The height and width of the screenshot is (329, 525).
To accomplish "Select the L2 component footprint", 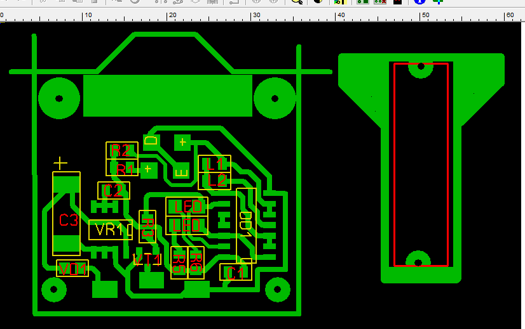I will (215, 181).
